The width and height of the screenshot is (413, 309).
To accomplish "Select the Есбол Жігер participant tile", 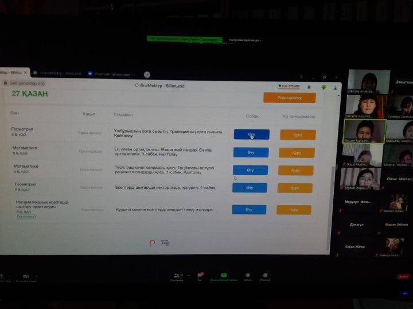I will coord(355,247).
